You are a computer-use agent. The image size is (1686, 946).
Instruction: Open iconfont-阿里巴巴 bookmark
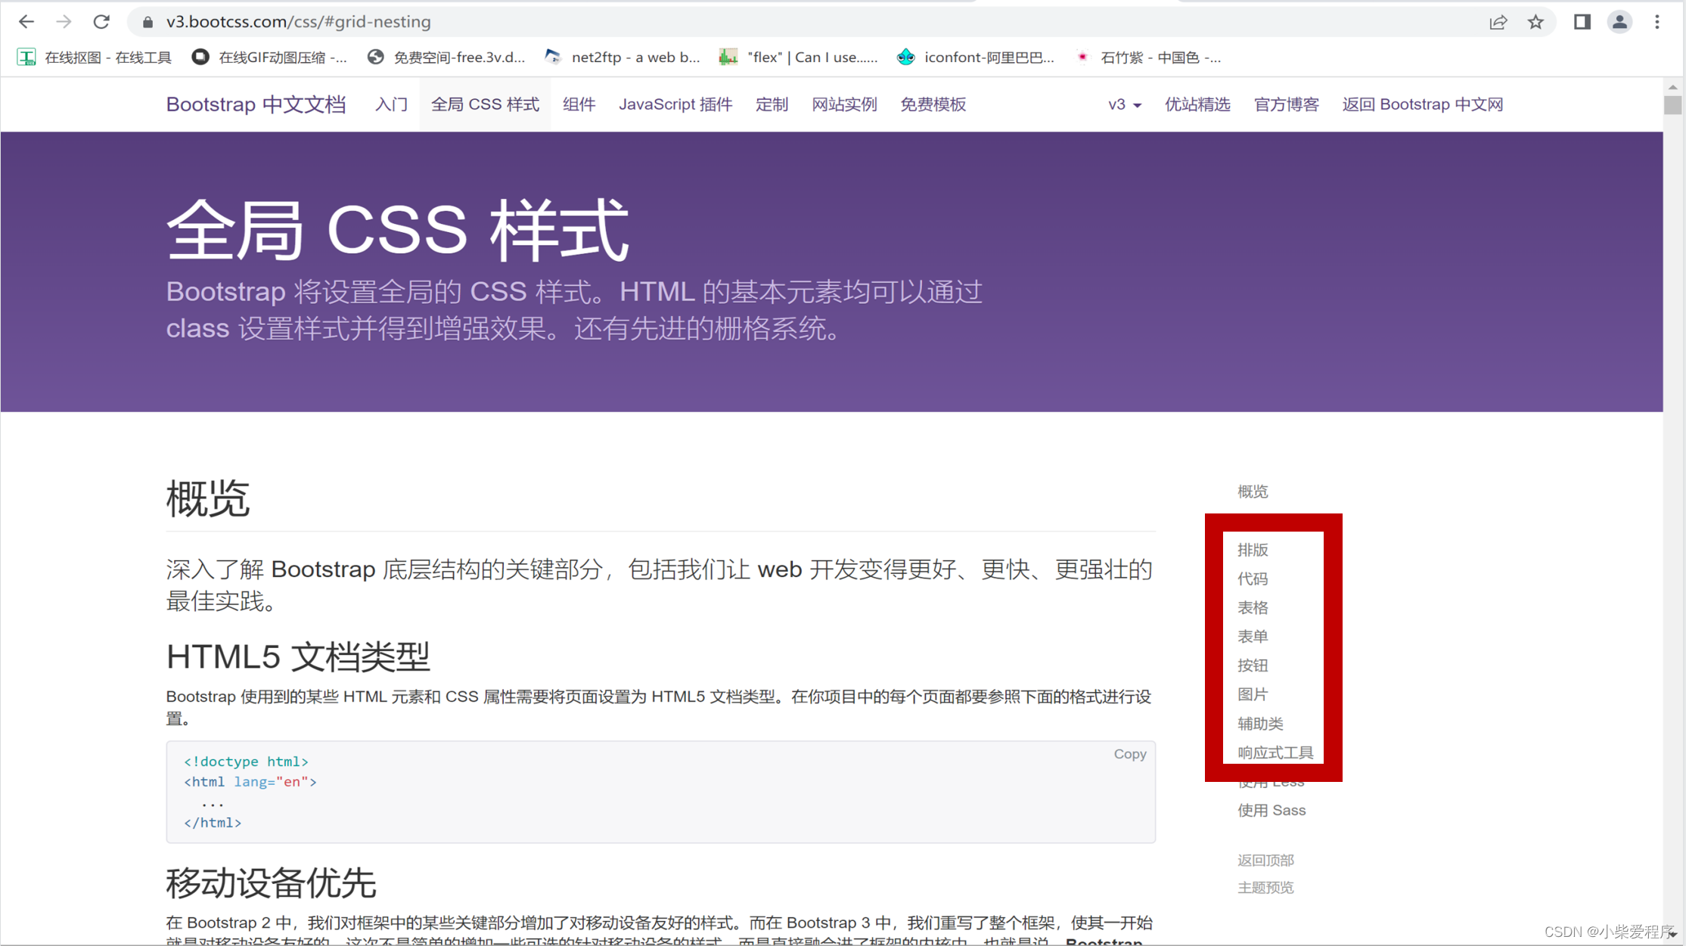click(x=976, y=57)
